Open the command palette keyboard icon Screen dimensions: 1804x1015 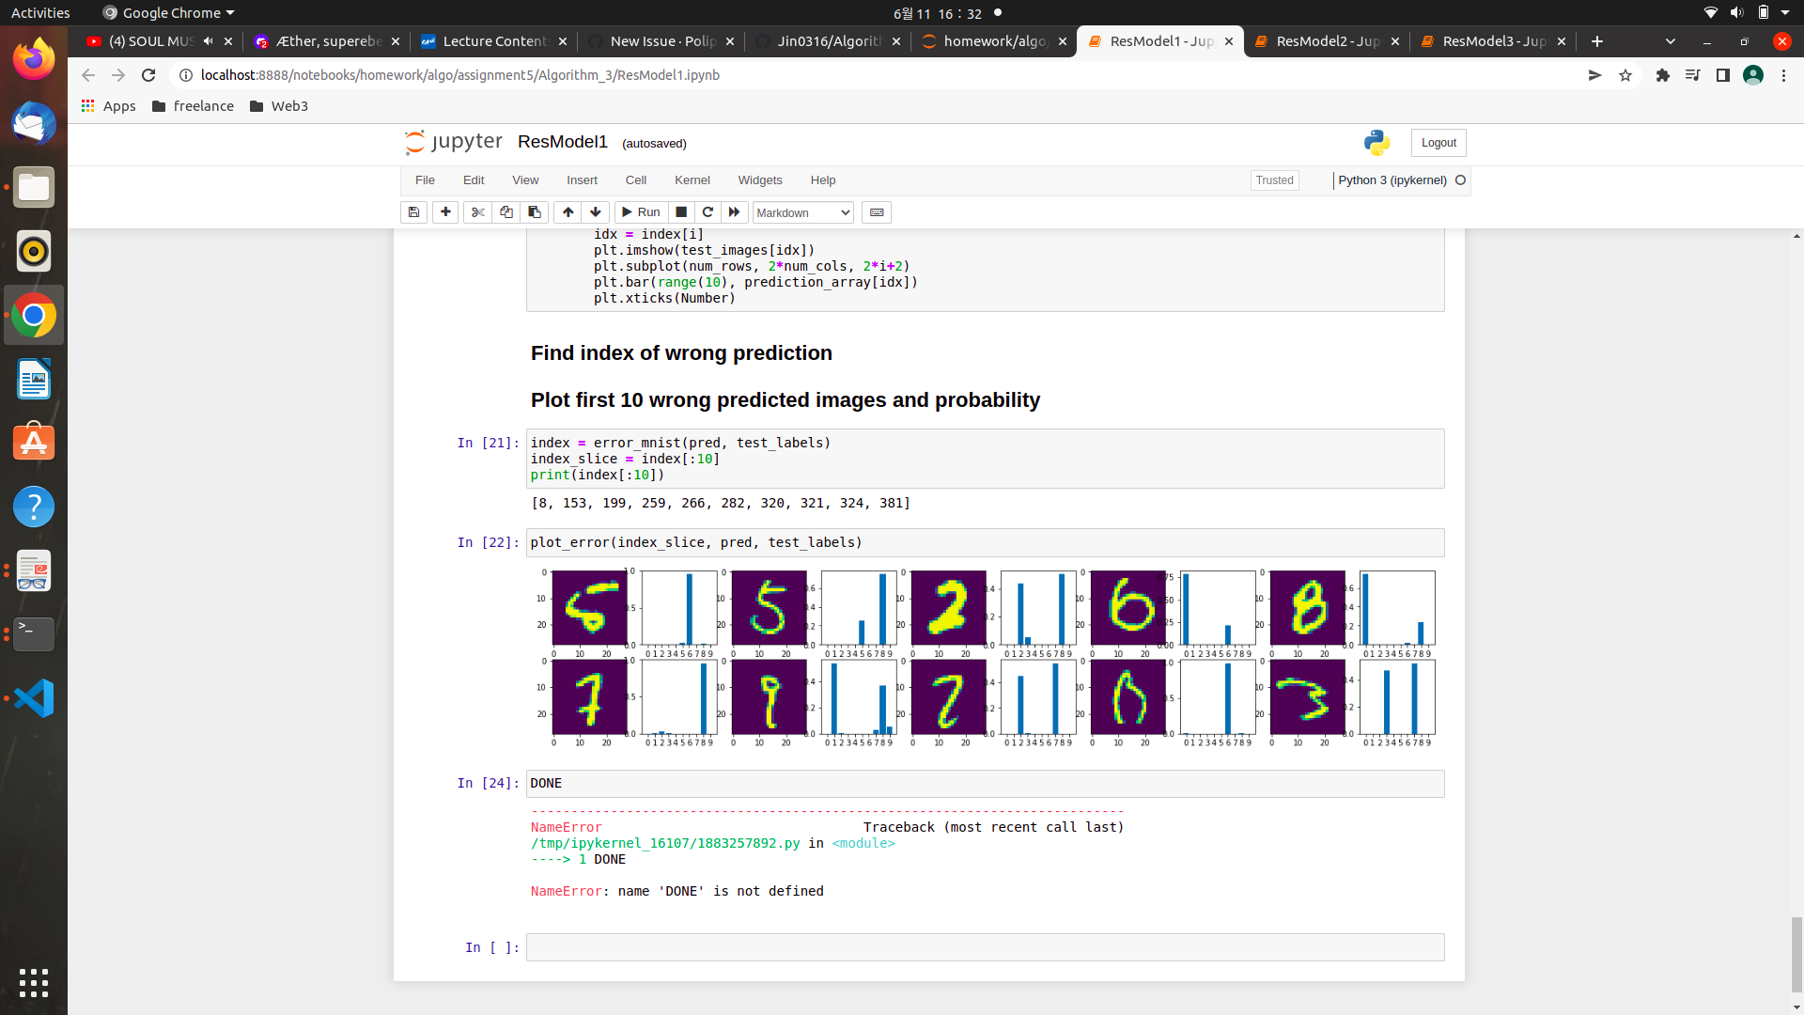click(x=877, y=212)
